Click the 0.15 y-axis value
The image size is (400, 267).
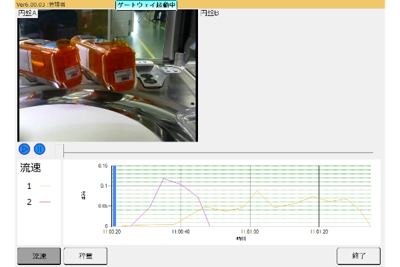[103, 166]
